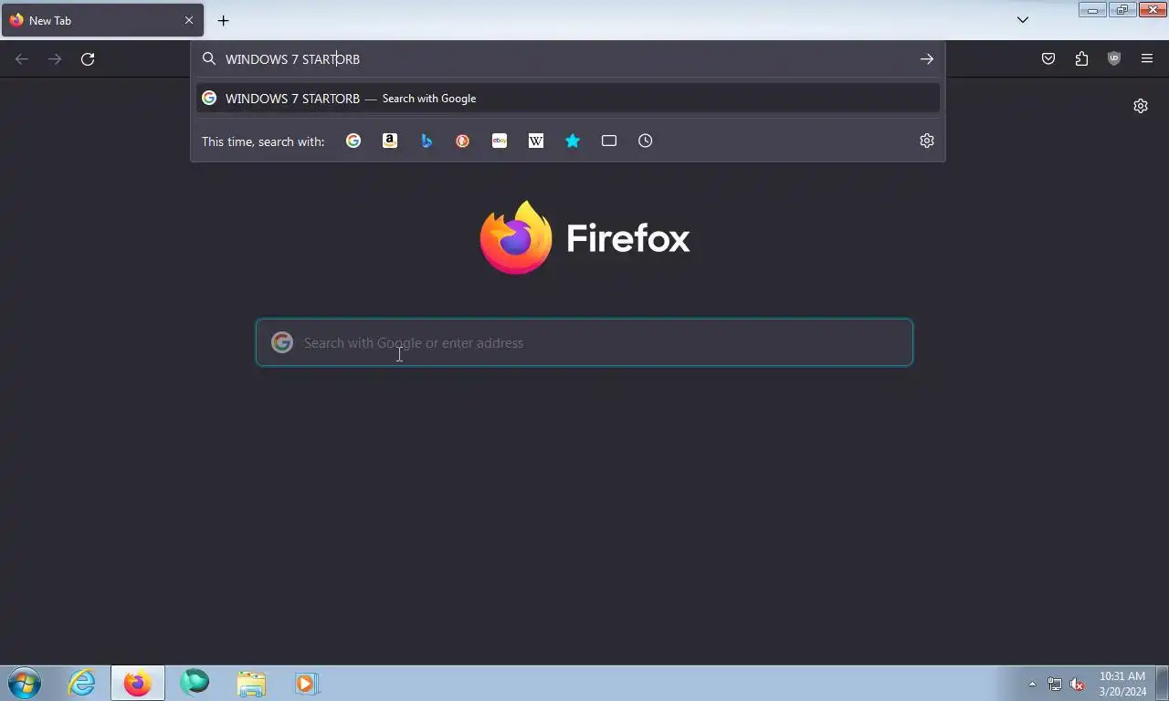Screen dimensions: 1169x701
Task: Open Windows Explorer folder in taskbar
Action: pyautogui.click(x=251, y=683)
